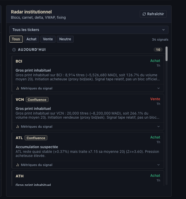Click the ATL ticker name

pos(19,138)
